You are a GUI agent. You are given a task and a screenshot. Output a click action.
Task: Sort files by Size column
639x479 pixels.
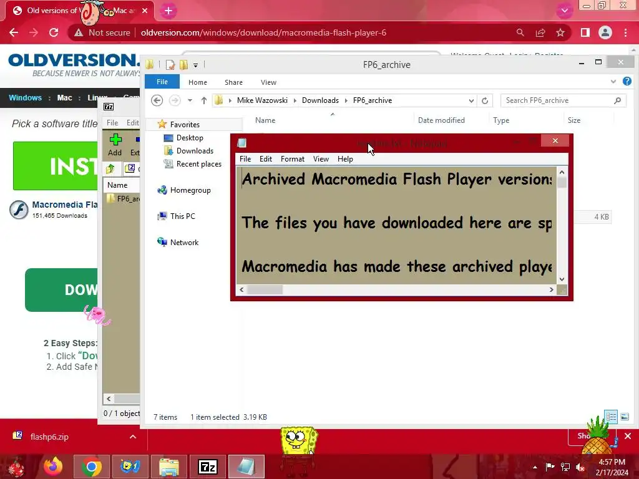coord(574,120)
